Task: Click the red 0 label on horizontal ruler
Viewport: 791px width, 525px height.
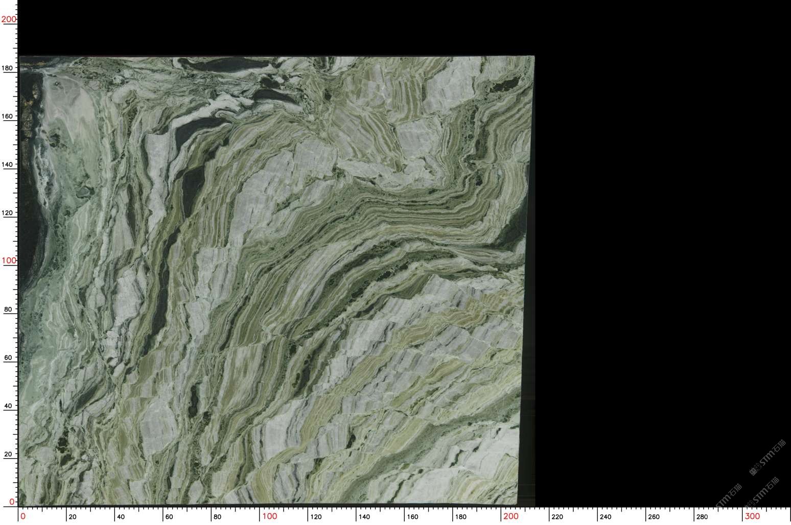Action: coord(22,516)
